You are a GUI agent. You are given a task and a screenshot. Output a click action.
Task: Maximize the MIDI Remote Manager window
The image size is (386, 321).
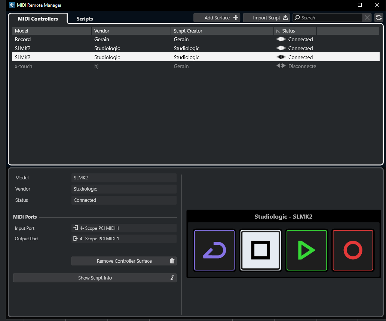[360, 5]
